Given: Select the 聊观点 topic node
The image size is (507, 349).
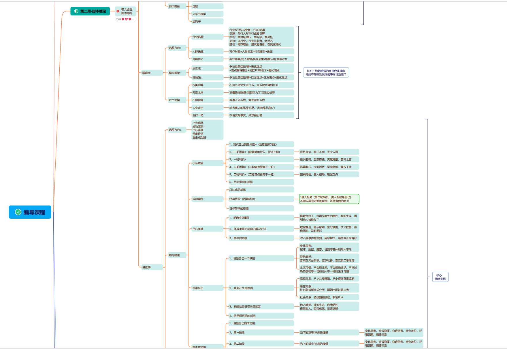Looking at the screenshot, I should pos(152,73).
